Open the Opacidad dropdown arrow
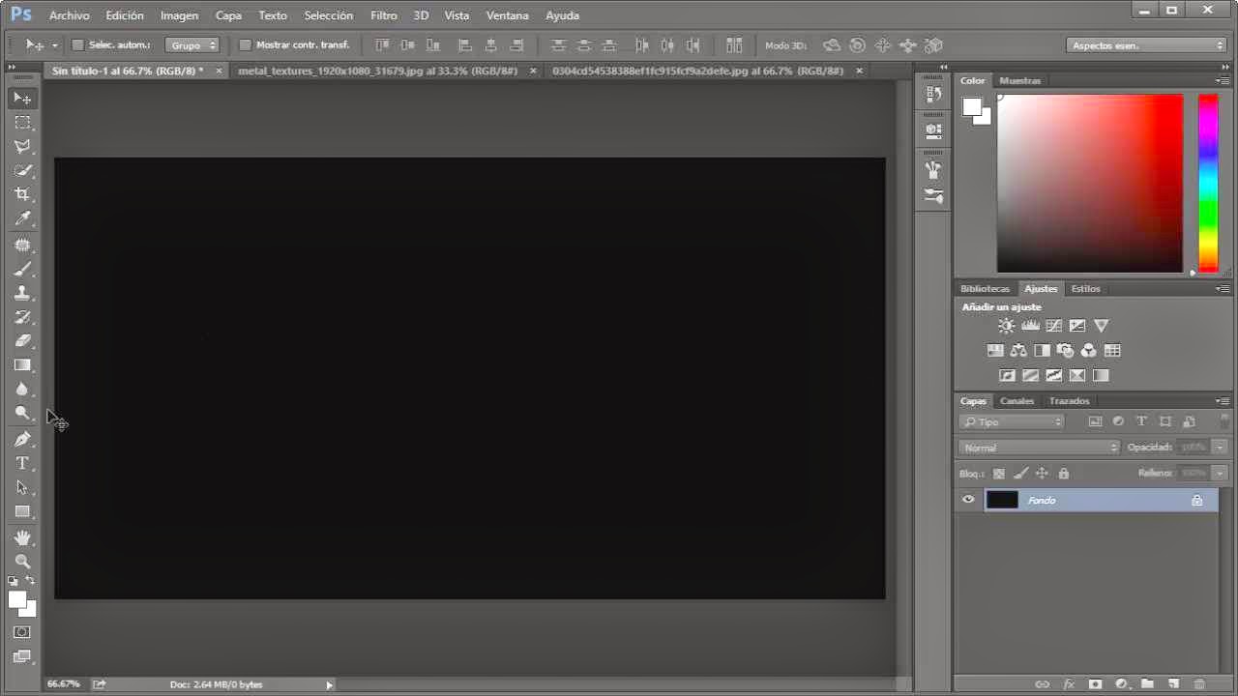The image size is (1238, 696). click(1220, 448)
